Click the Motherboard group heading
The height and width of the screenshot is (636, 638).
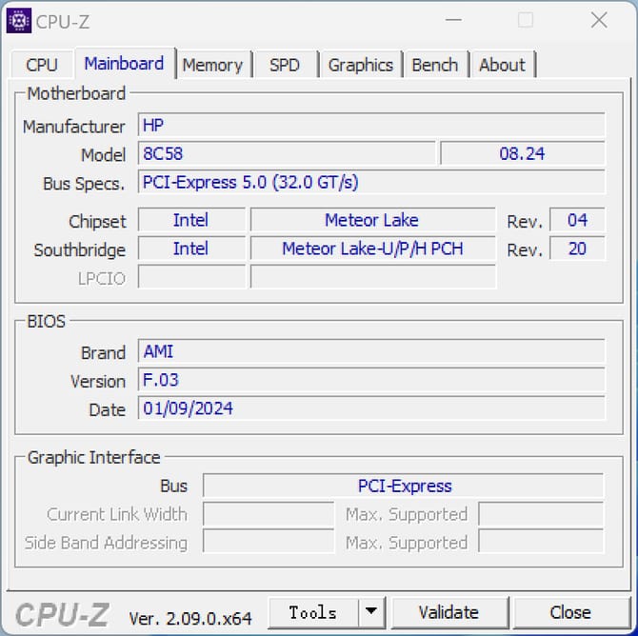tap(76, 93)
